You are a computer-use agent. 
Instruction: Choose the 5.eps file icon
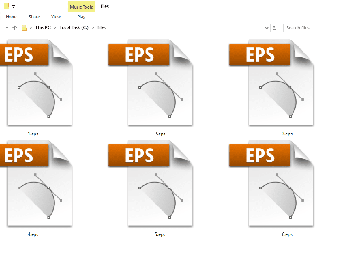click(158, 186)
